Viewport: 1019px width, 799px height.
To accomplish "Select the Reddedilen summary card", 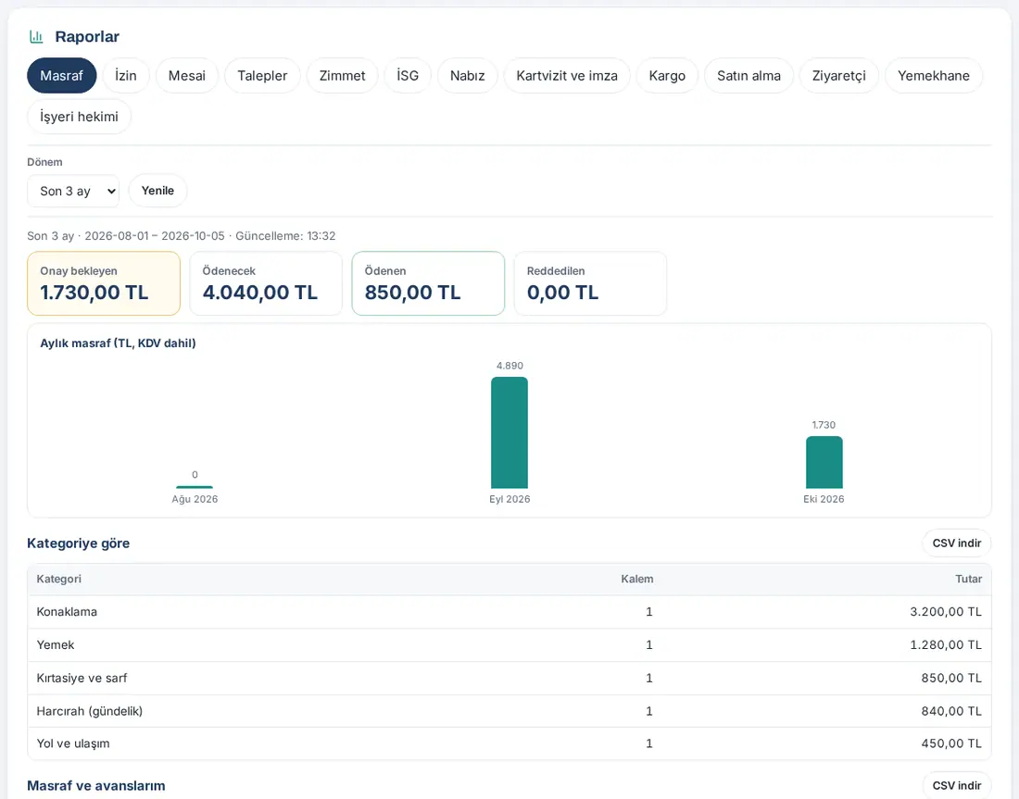I will [590, 283].
